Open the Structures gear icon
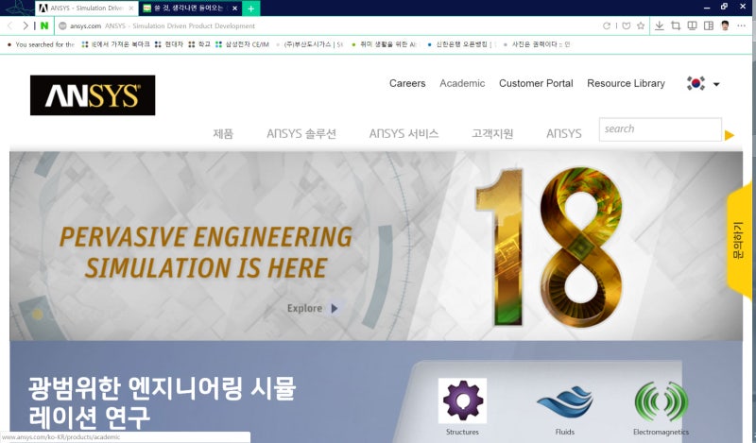Screen dimensions: 756x443 tap(462, 400)
